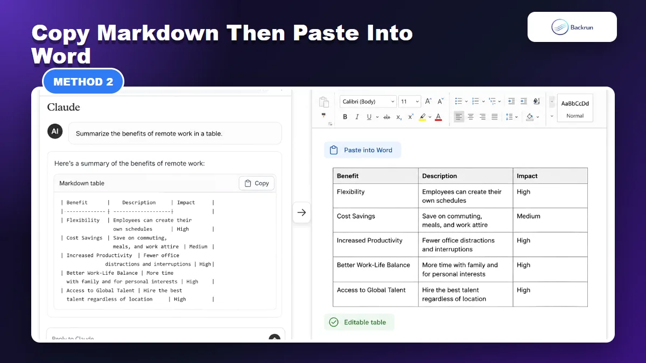Align text right
The height and width of the screenshot is (363, 646).
pyautogui.click(x=482, y=117)
